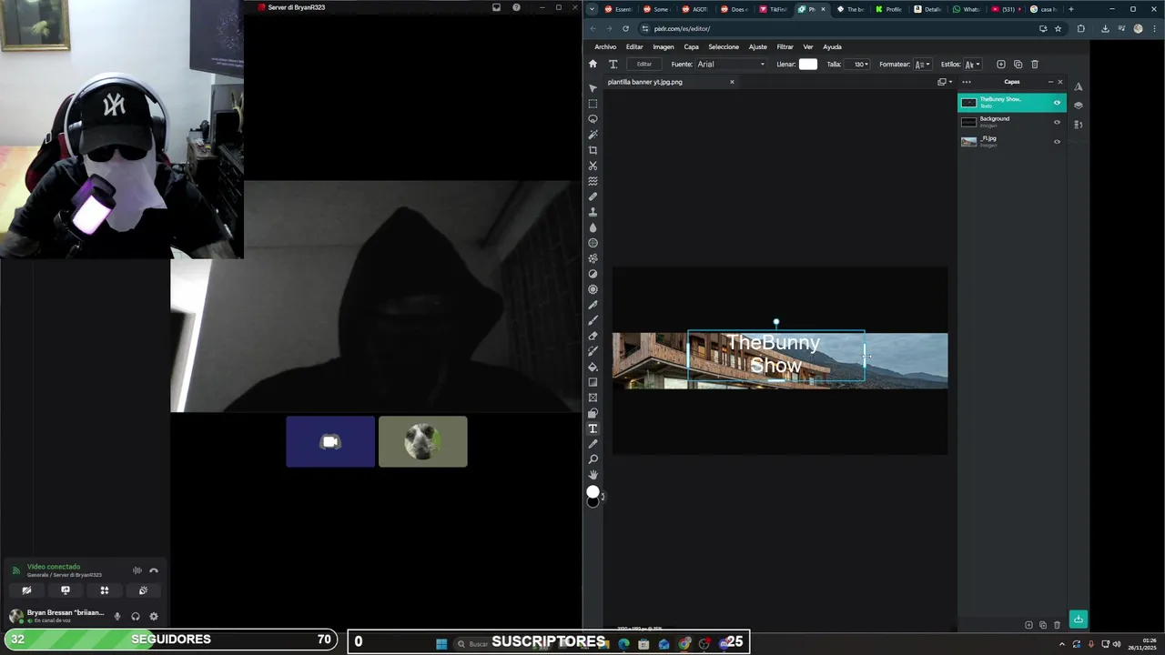The width and height of the screenshot is (1165, 655).
Task: Click the delete trash icon in options bar
Action: pos(1035,64)
